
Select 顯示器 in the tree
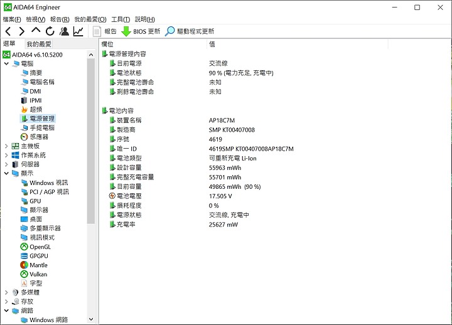pyautogui.click(x=39, y=210)
